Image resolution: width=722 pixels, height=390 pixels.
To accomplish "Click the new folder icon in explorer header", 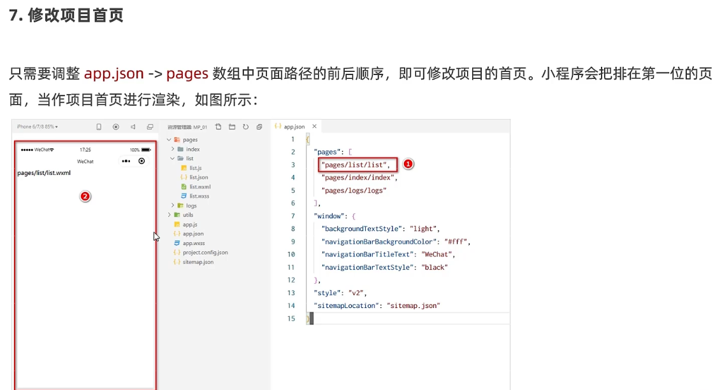I will (x=232, y=127).
